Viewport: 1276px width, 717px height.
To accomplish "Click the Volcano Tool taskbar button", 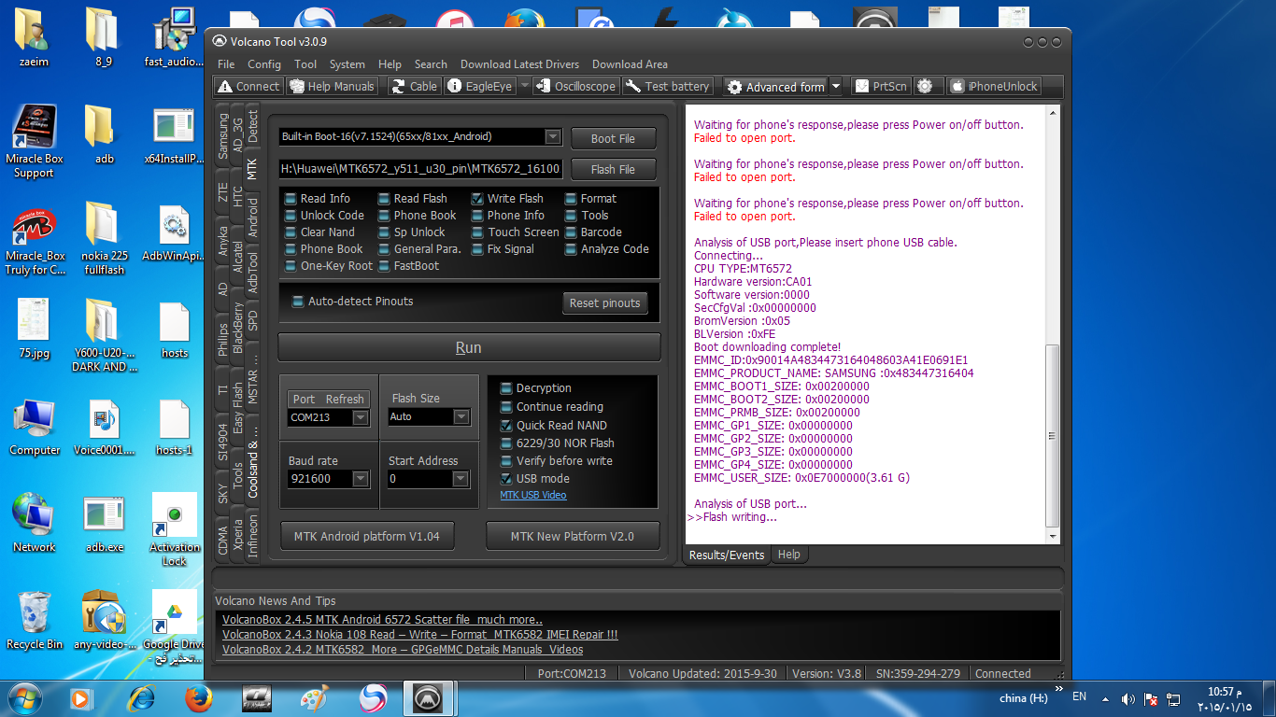I will point(429,697).
